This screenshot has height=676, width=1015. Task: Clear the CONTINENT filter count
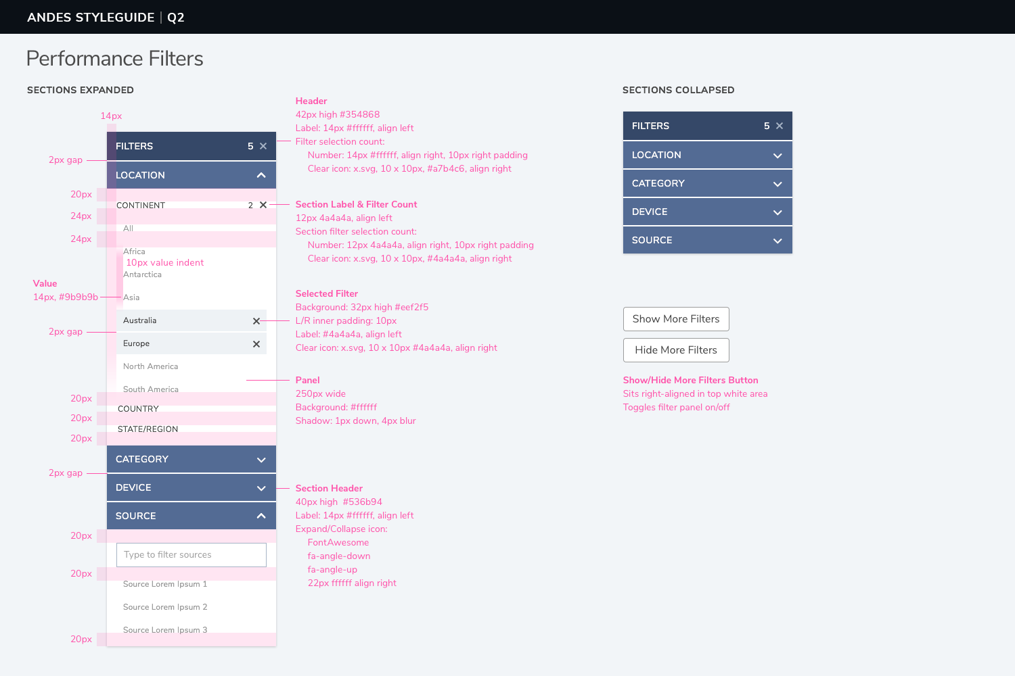point(263,205)
